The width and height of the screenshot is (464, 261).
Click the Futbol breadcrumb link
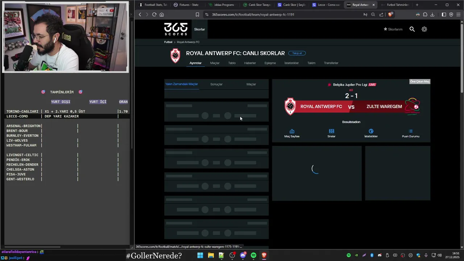tap(168, 42)
